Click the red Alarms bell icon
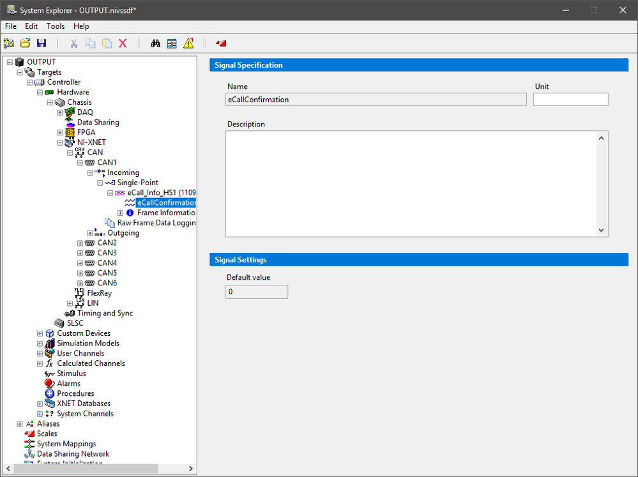 [50, 383]
